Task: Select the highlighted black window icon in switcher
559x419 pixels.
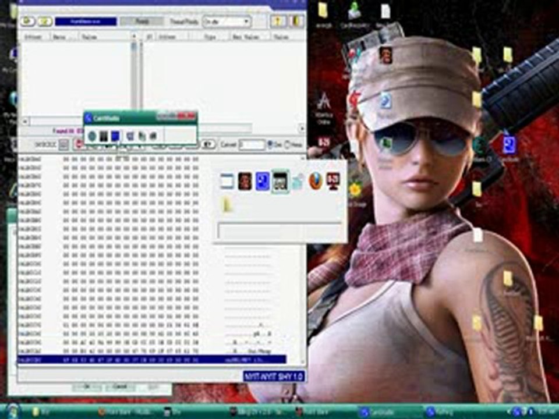Action: (x=280, y=182)
